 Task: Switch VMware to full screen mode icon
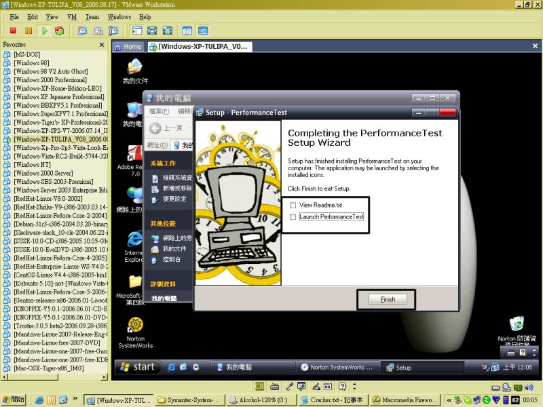152,31
